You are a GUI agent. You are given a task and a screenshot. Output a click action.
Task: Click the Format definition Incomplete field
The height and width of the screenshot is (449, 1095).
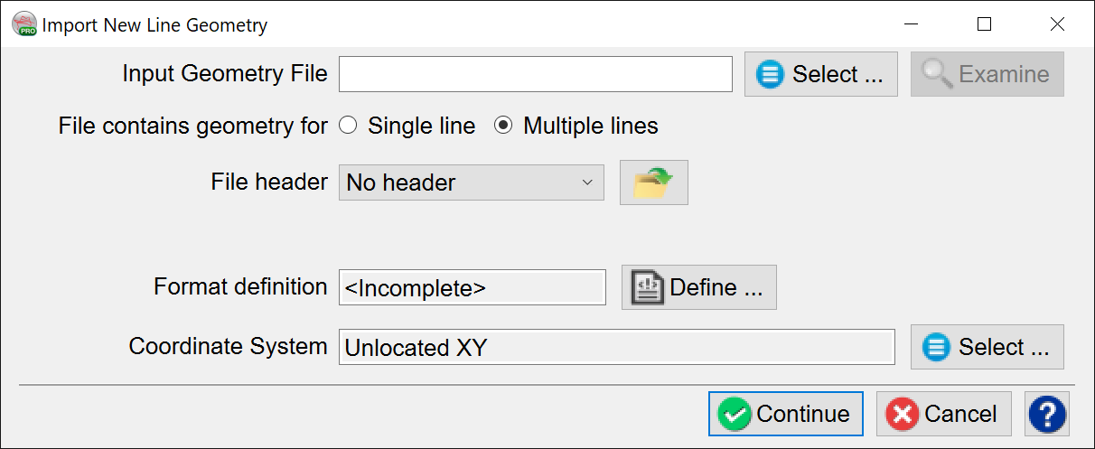pyautogui.click(x=472, y=287)
